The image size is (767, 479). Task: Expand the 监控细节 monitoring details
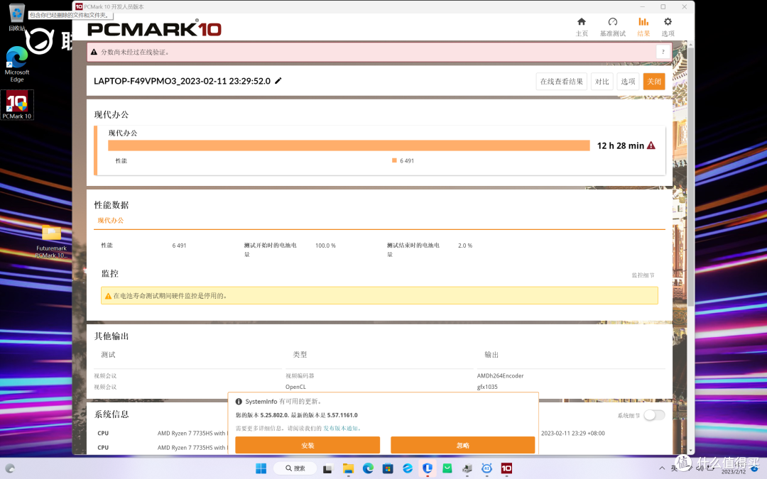pos(643,275)
